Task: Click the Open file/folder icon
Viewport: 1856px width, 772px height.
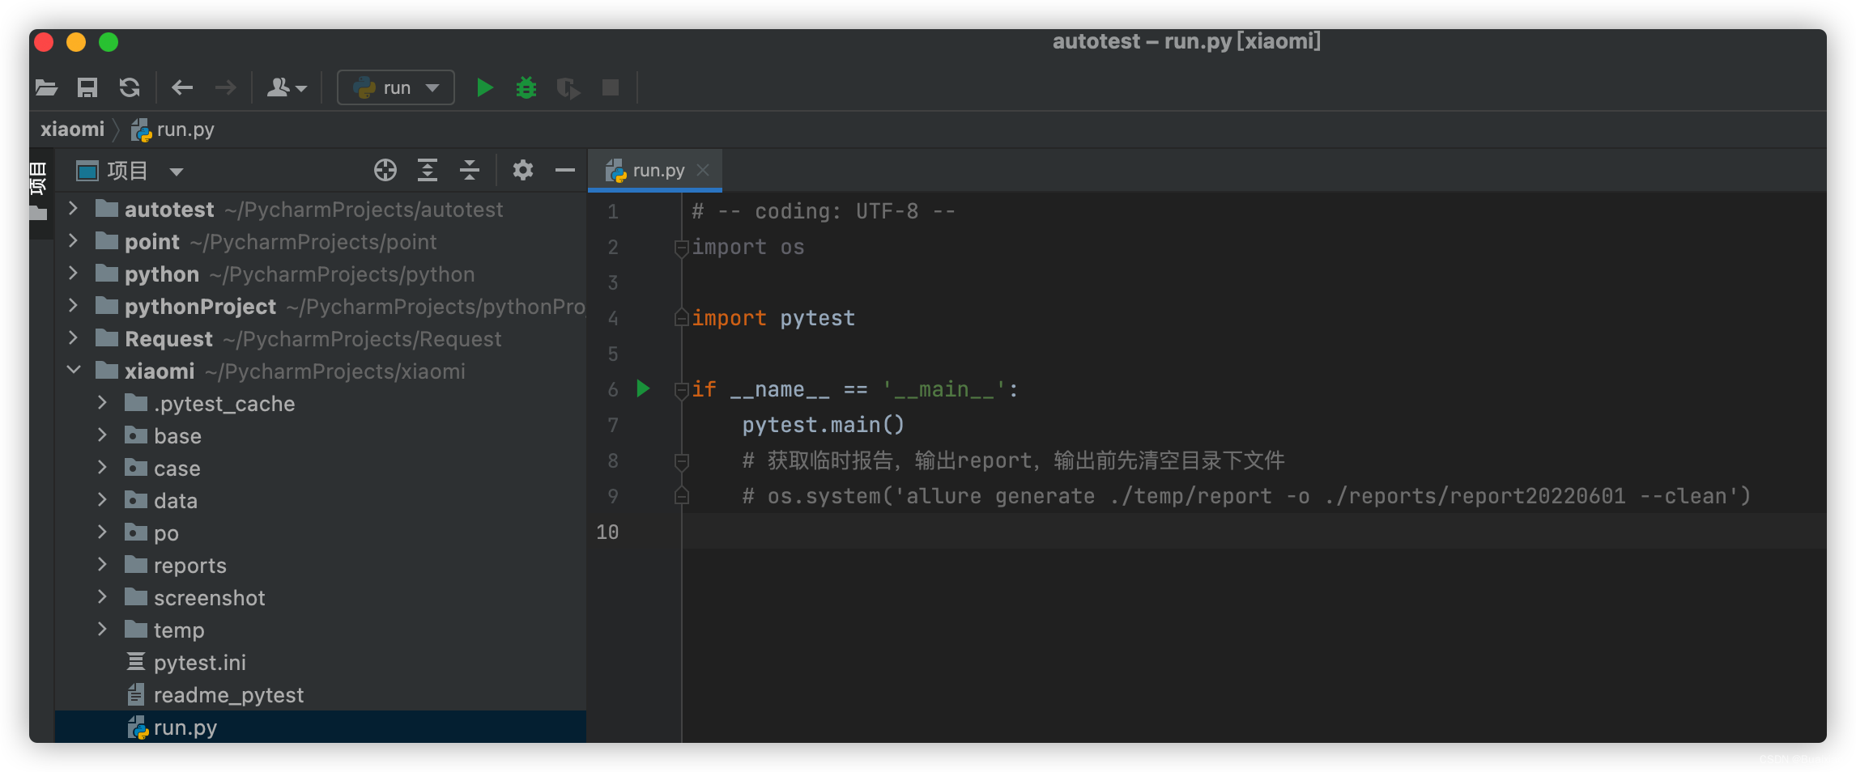Action: tap(46, 87)
